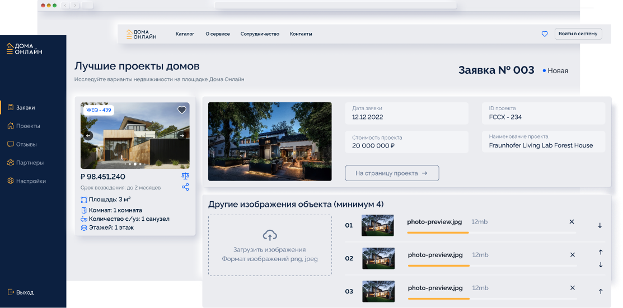Click the compare scales icon on card

click(x=185, y=176)
